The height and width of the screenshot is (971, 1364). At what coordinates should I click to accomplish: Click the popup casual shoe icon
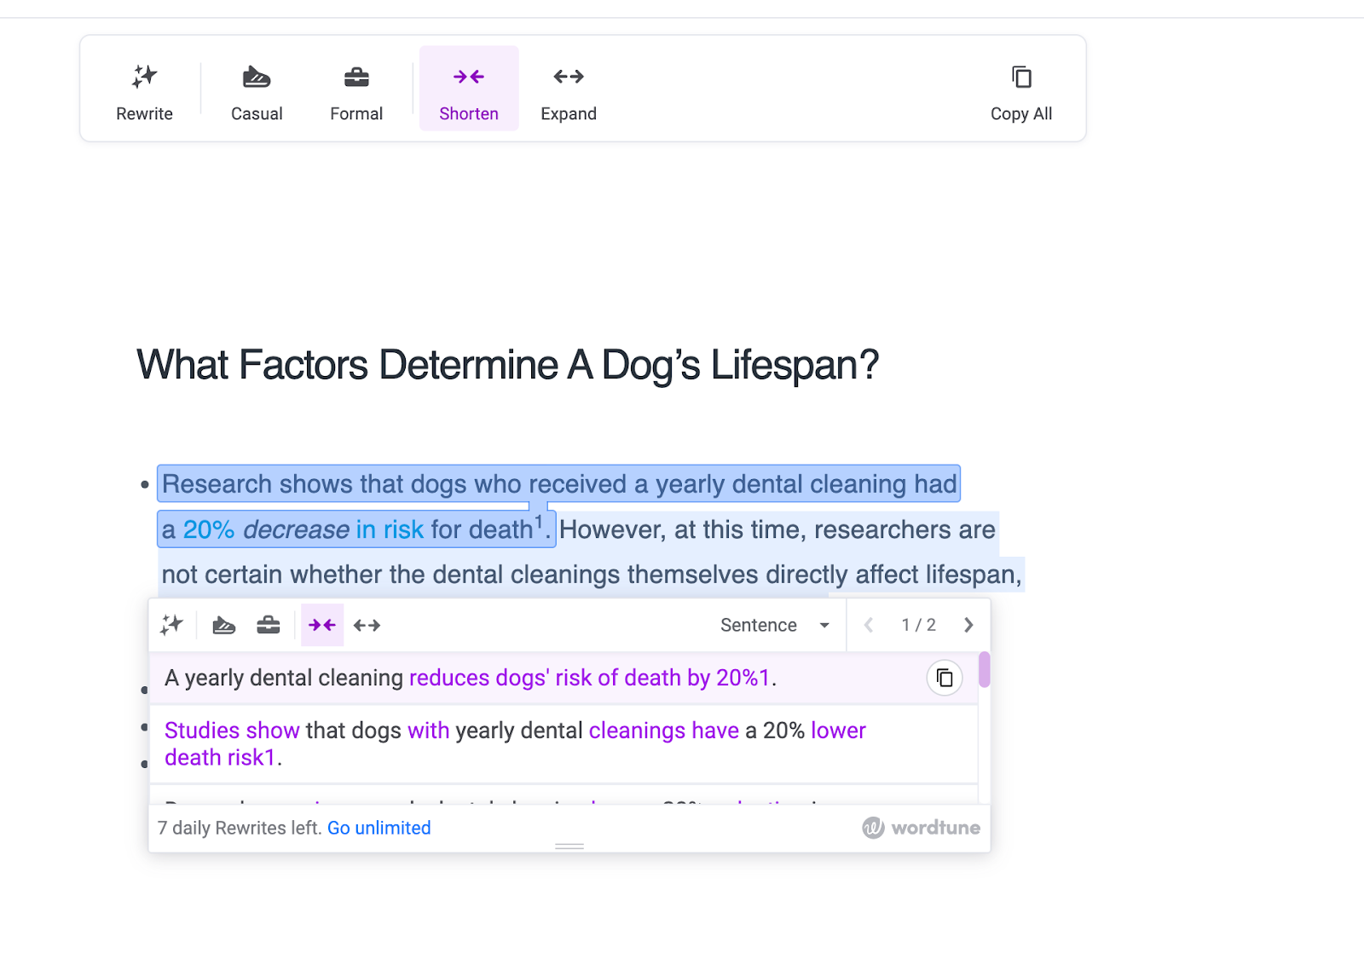coord(223,625)
